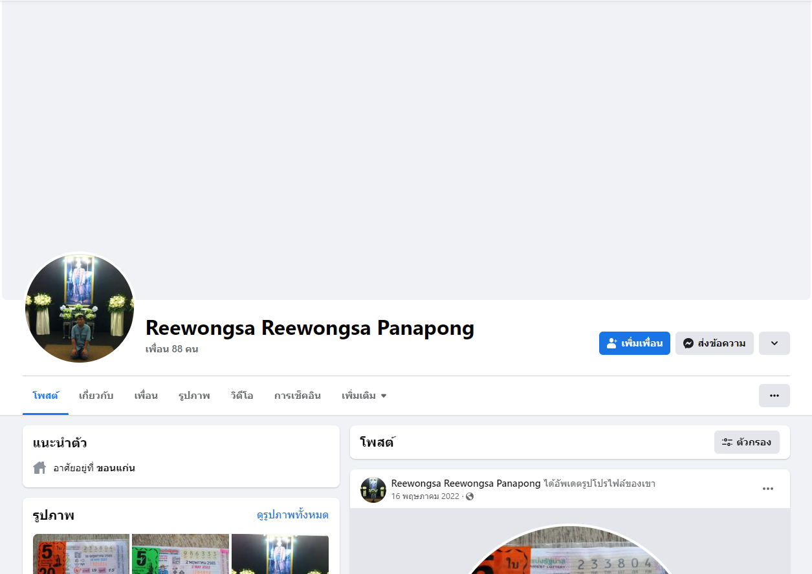
Task: Click the empty cover photo area
Action: click(406, 150)
